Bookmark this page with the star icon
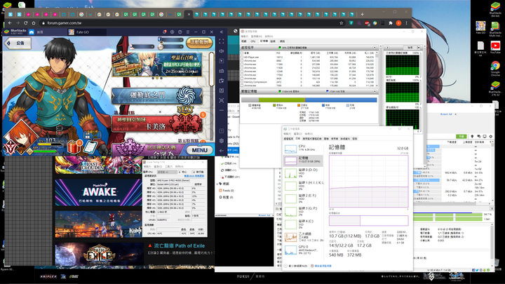 click(x=341, y=23)
